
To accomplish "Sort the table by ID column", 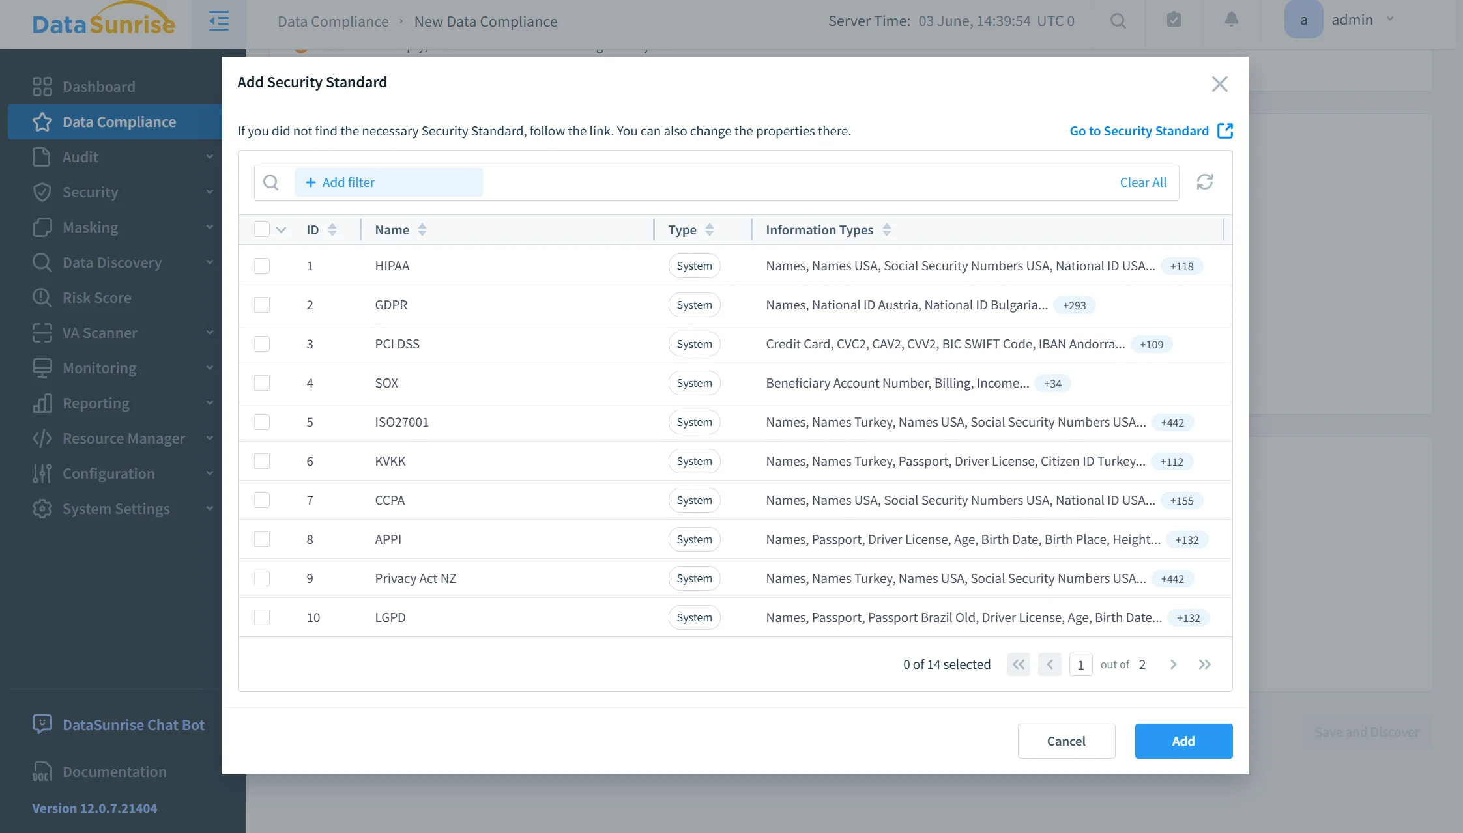I will 332,230.
